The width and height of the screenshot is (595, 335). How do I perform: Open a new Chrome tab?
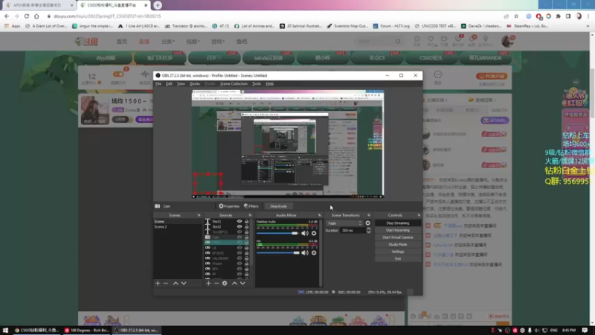(158, 5)
